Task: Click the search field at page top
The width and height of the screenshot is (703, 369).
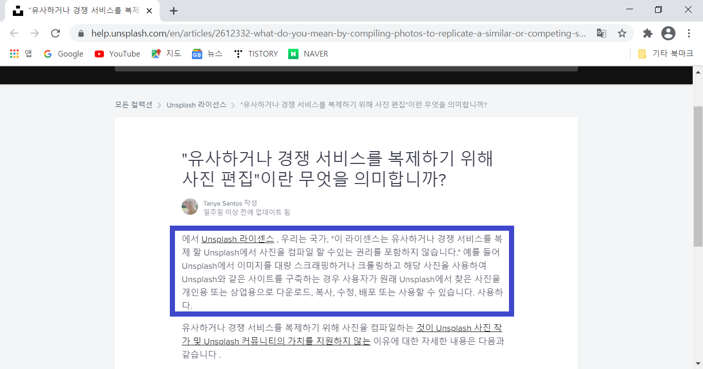Action: pos(346,69)
